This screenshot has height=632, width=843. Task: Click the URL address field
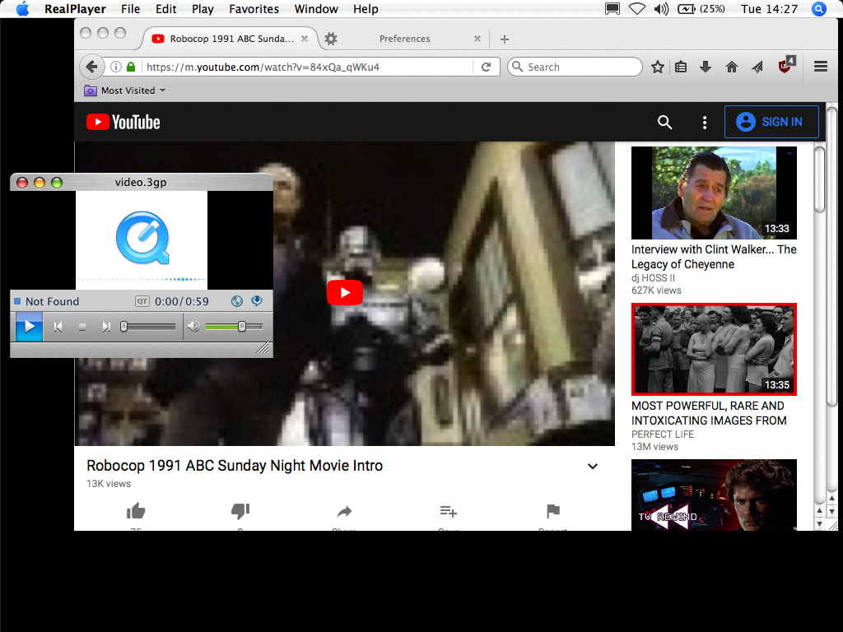coord(306,67)
